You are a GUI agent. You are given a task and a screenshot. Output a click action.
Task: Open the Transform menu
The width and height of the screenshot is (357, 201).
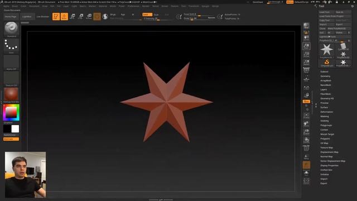point(194,6)
